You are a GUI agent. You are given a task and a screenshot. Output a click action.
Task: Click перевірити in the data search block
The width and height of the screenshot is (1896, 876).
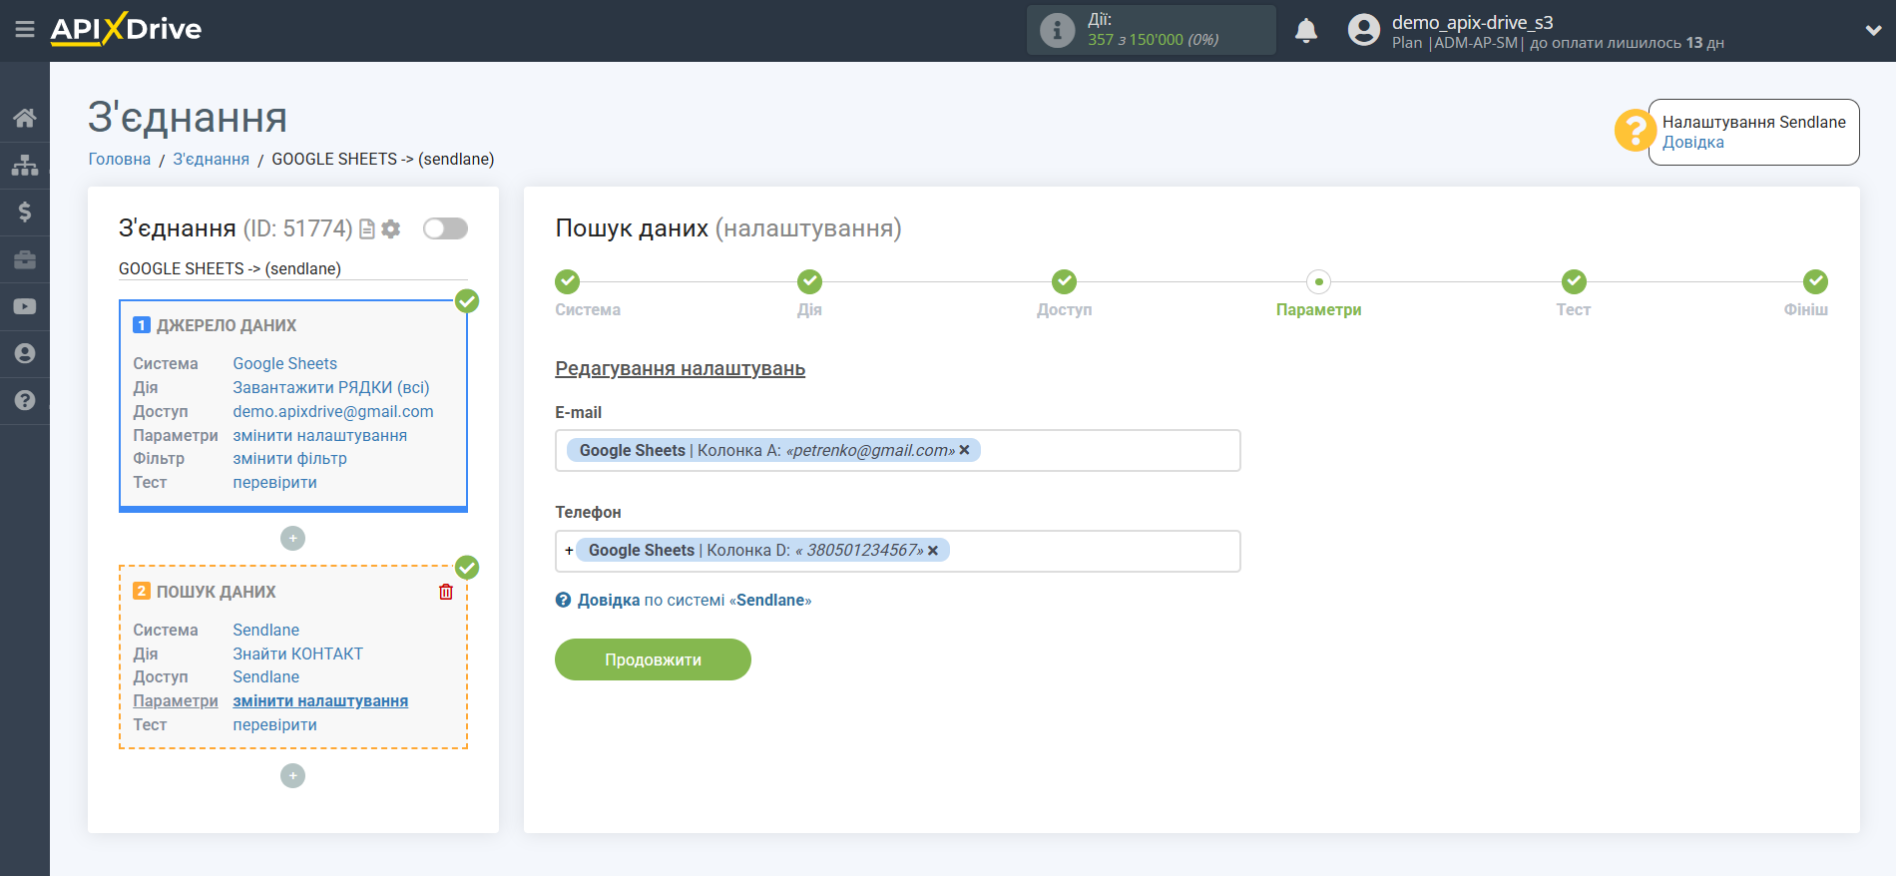[274, 725]
